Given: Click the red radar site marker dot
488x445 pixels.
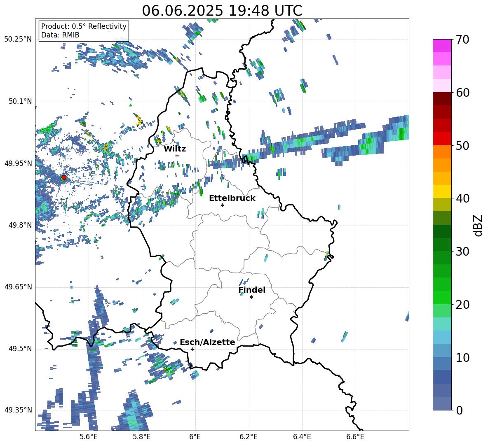Looking at the screenshot, I should [x=64, y=177].
